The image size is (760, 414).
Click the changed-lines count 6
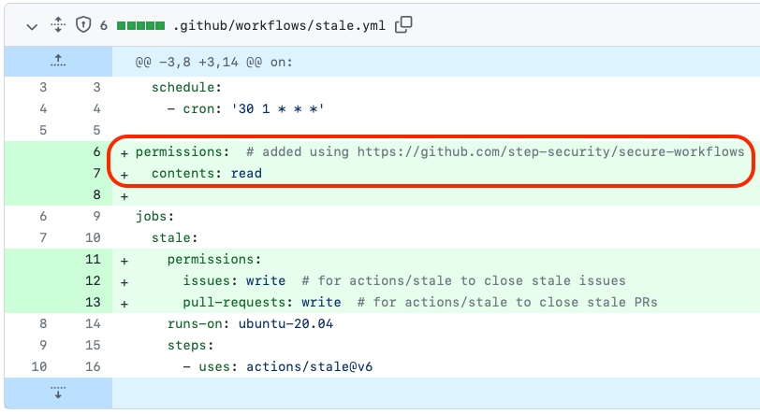pos(103,25)
